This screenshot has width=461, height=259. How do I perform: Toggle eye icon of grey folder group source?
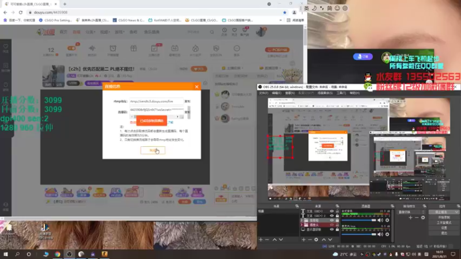click(332, 220)
